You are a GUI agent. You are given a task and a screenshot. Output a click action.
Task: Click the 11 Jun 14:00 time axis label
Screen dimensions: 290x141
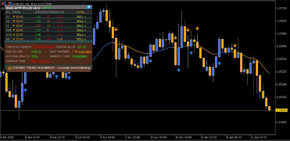258,137
